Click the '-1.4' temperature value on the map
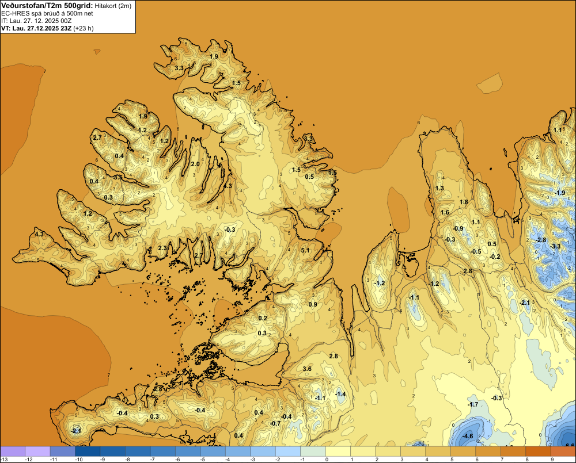This screenshot has height=463, width=576. (340, 394)
